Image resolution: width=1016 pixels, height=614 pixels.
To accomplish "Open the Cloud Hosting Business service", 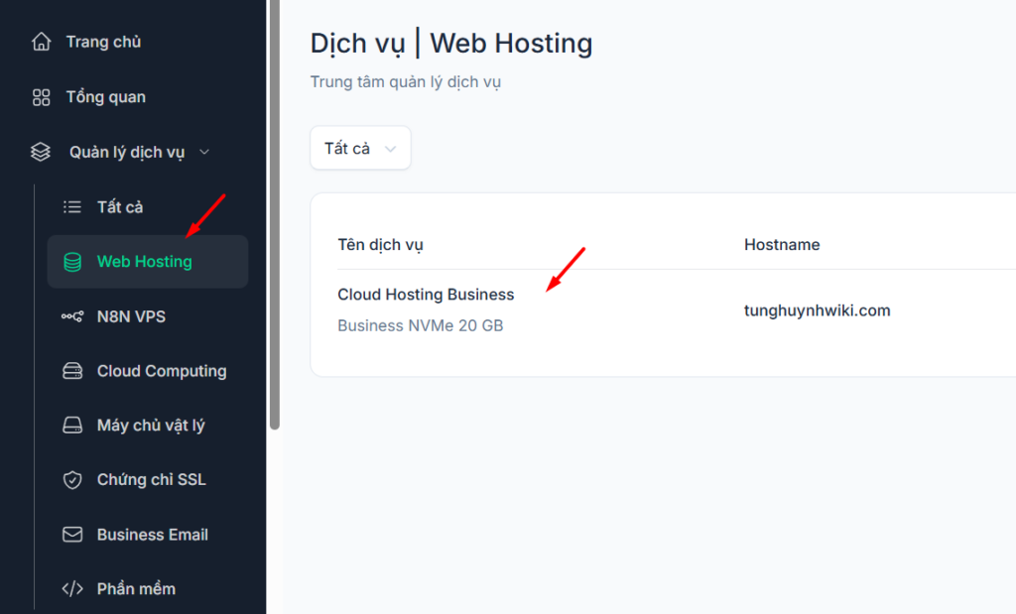I will tap(426, 295).
